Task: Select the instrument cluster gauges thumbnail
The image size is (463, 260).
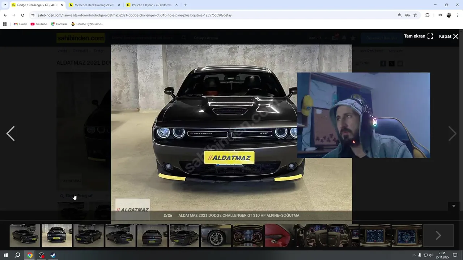Action: tap(248, 235)
